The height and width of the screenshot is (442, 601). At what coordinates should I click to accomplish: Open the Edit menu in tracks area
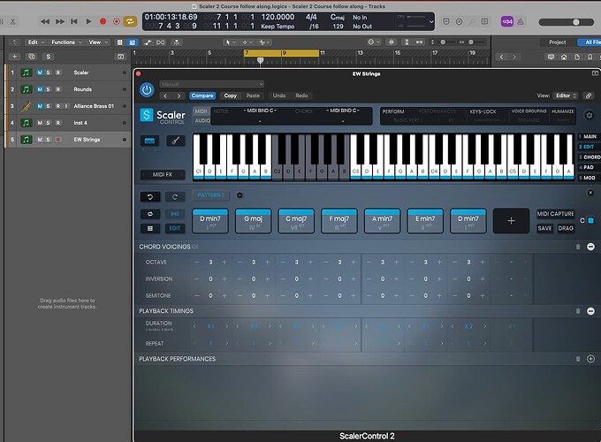[35, 42]
